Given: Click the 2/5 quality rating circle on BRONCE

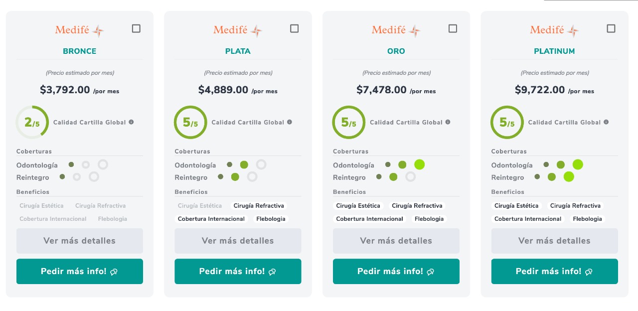Looking at the screenshot, I should (32, 122).
